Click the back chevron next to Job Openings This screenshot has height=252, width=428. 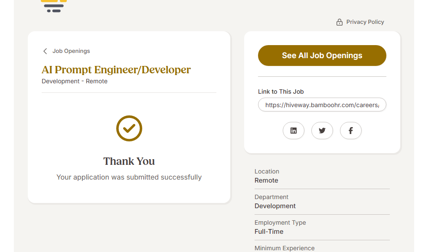tap(45, 51)
